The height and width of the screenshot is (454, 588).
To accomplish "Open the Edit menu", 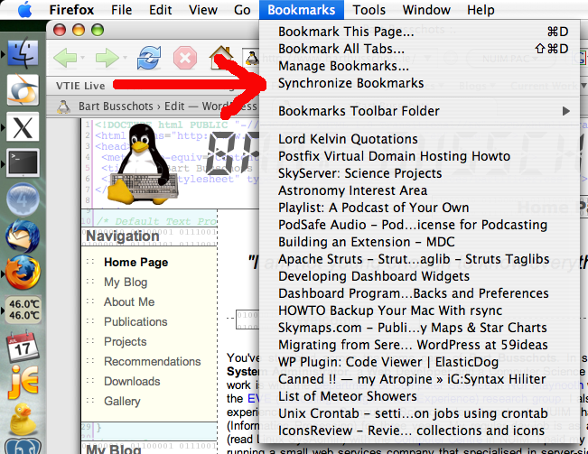I will (x=161, y=10).
